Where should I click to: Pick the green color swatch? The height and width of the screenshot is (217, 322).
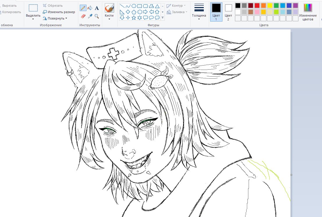click(276, 5)
